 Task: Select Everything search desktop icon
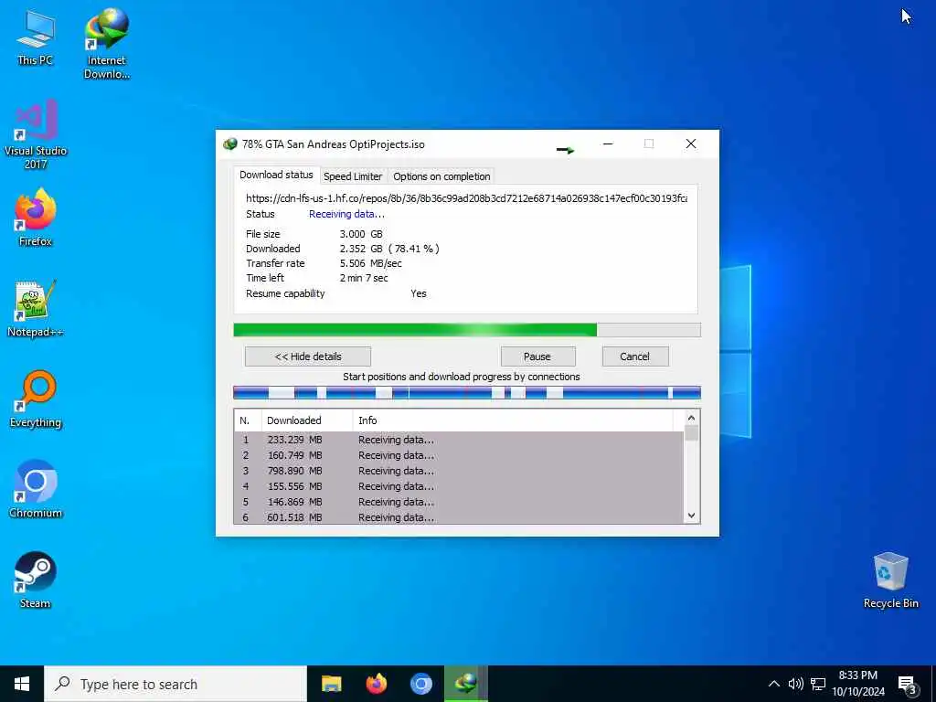36,399
